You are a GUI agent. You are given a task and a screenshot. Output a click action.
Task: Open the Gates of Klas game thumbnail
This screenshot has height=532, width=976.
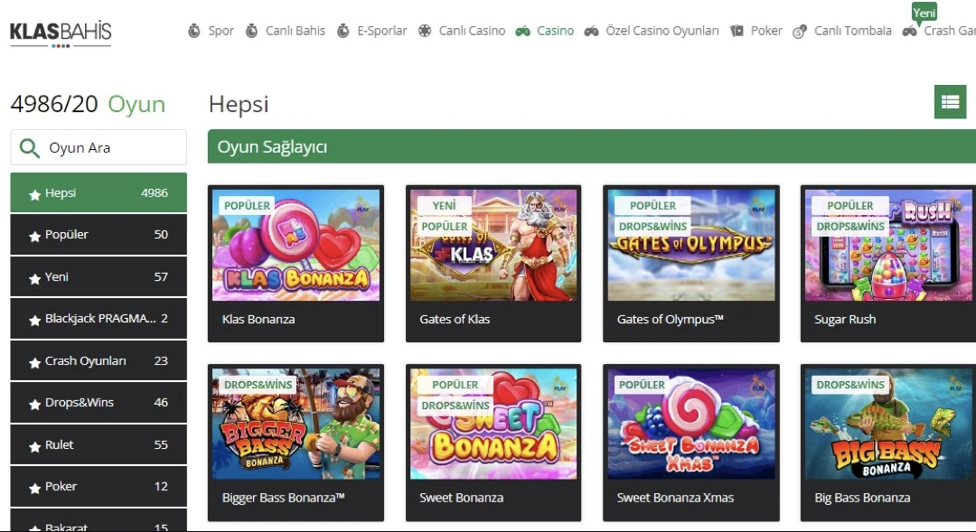pyautogui.click(x=493, y=245)
